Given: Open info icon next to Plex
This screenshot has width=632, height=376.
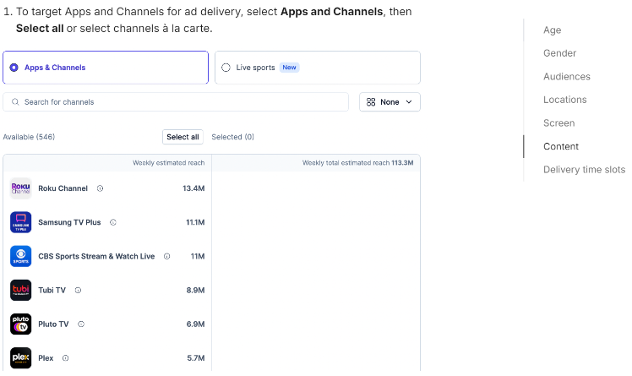Looking at the screenshot, I should click(65, 358).
